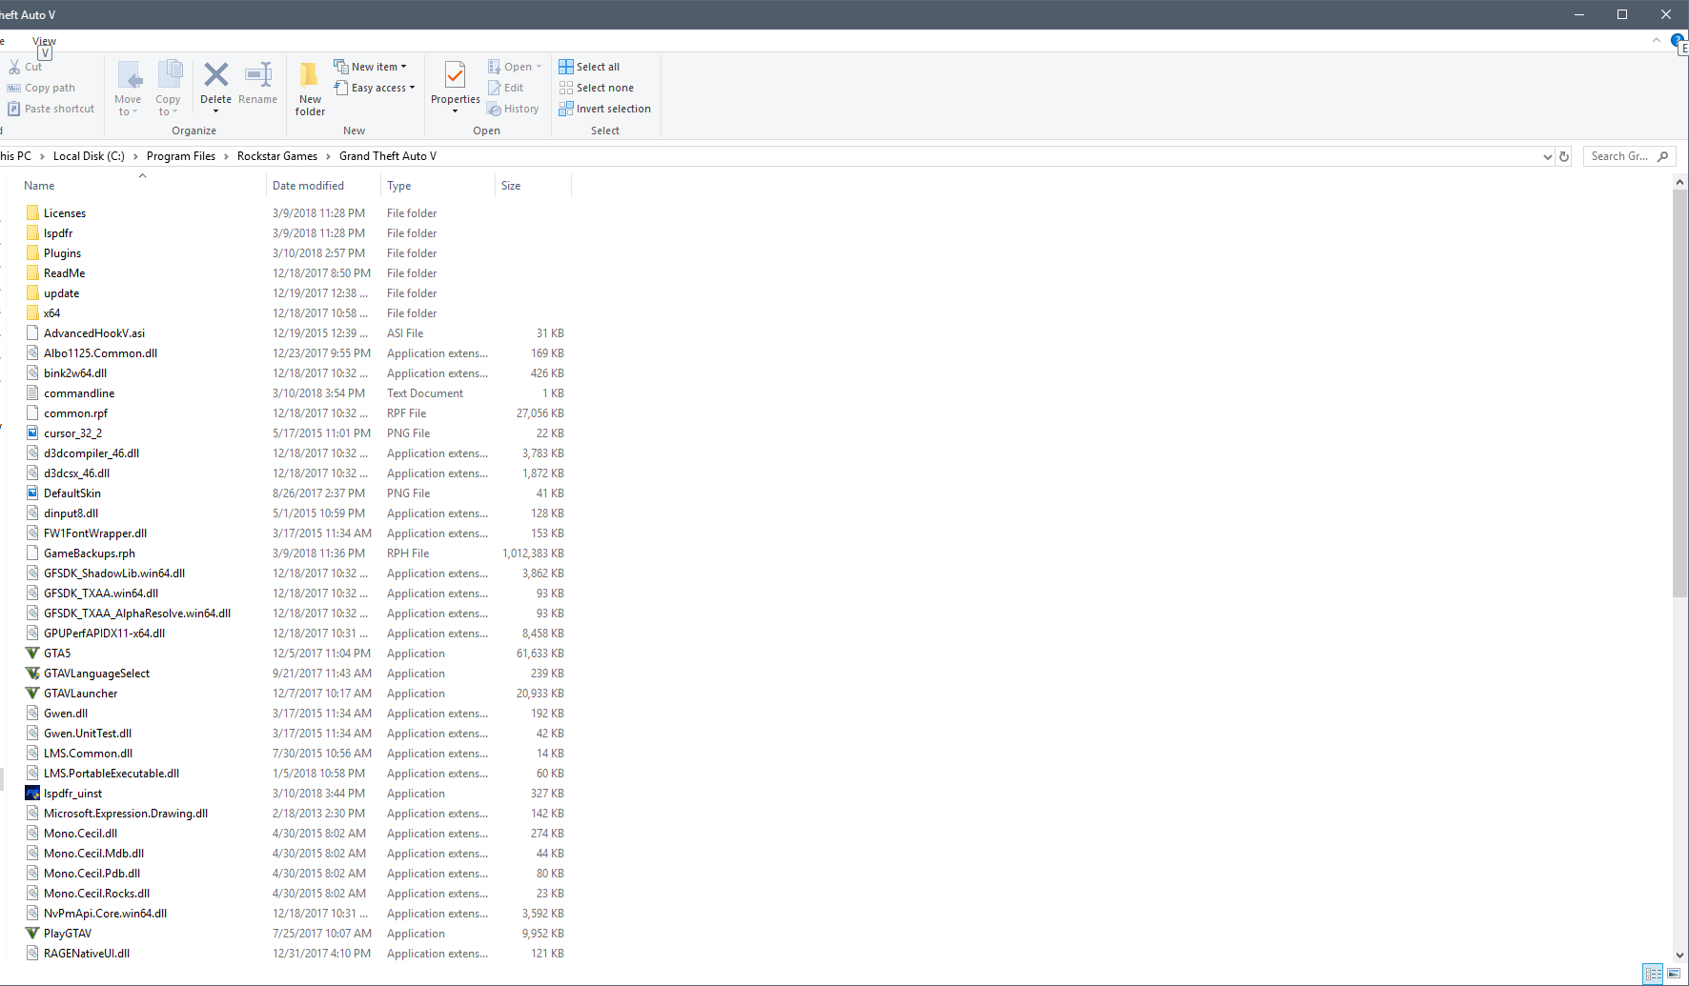Switch to details view in status bar

click(1653, 974)
